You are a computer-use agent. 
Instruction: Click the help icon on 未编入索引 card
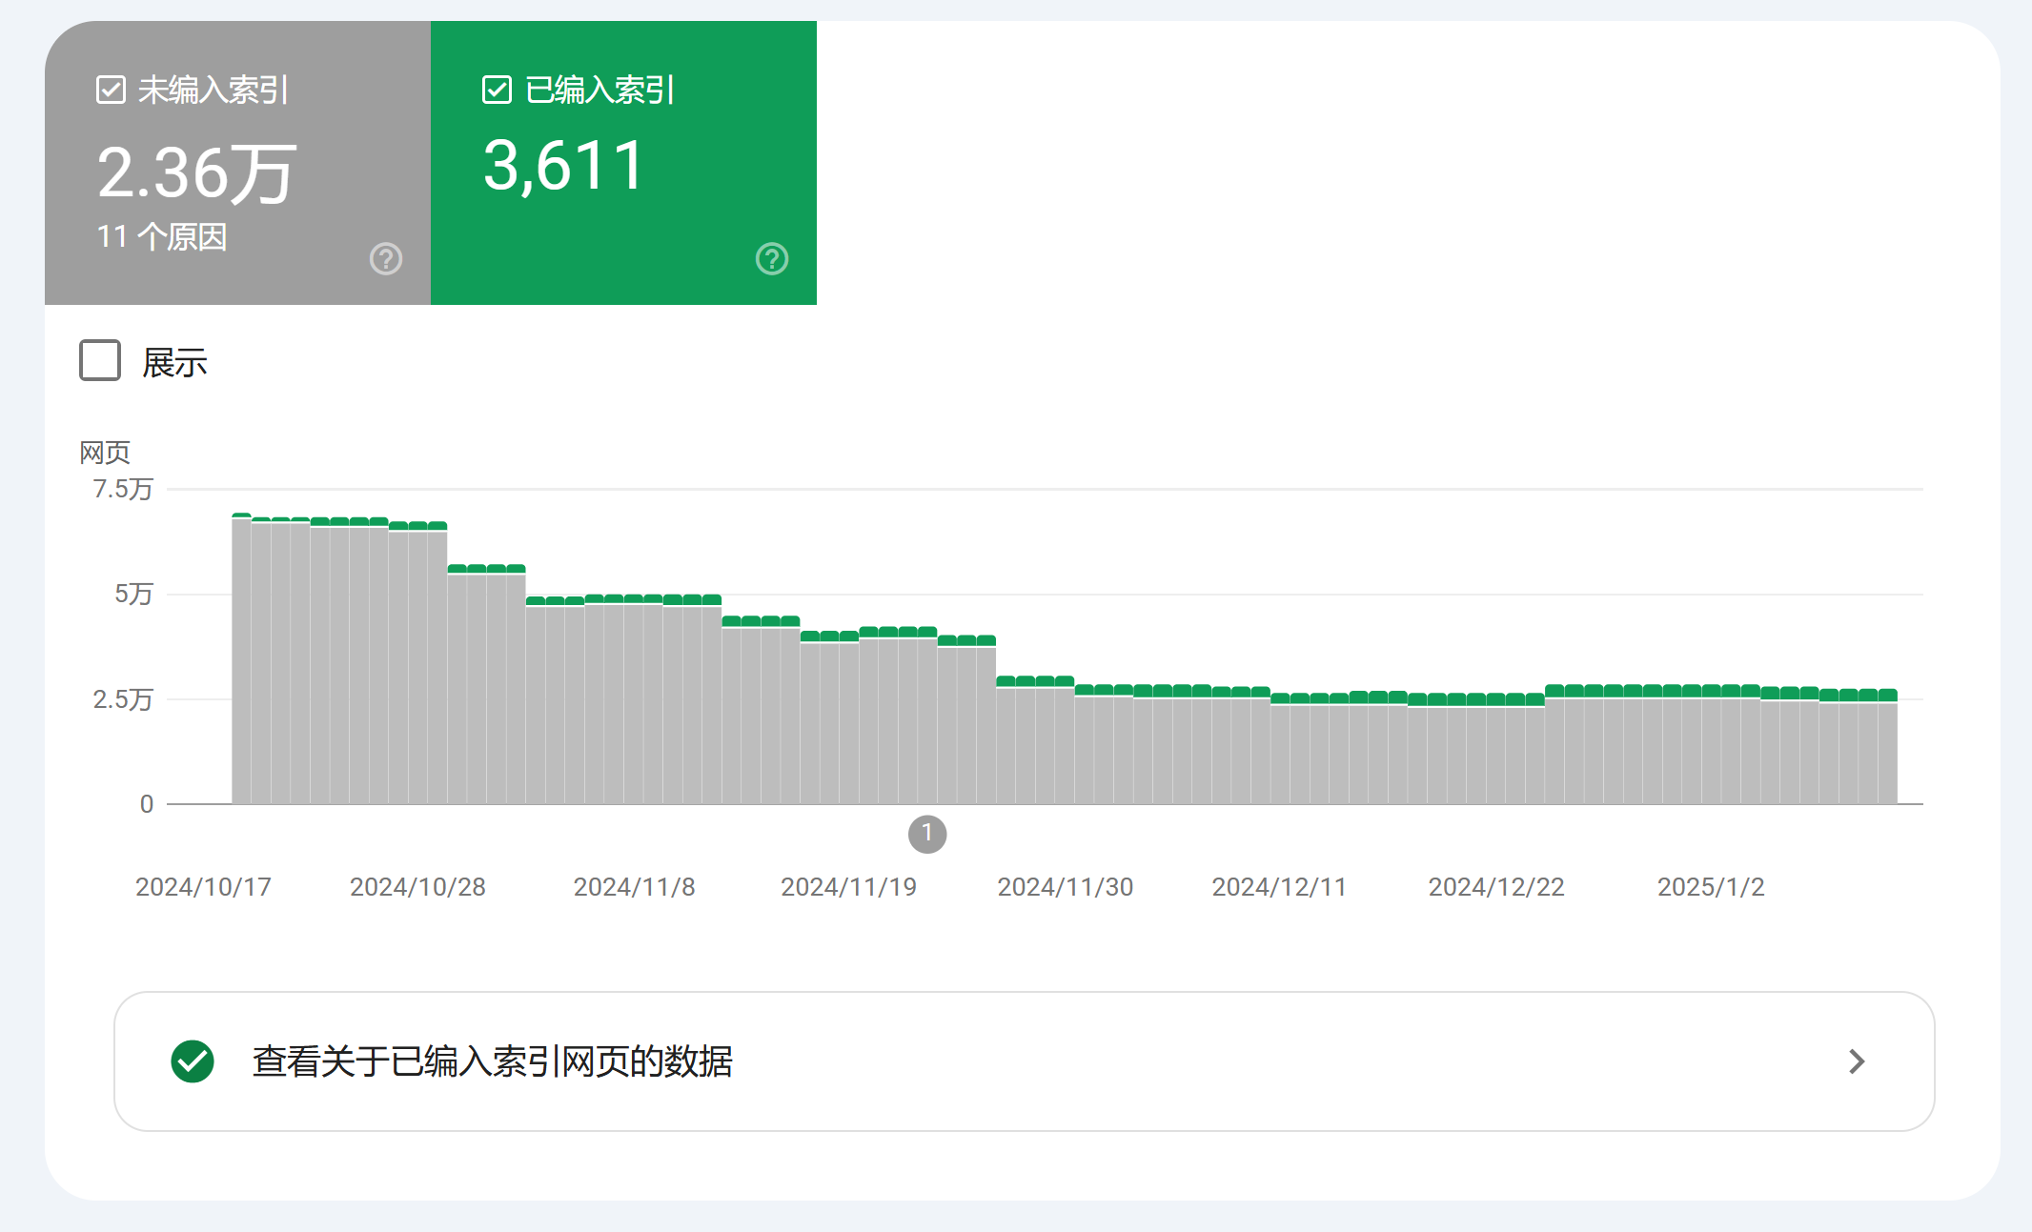tap(386, 258)
